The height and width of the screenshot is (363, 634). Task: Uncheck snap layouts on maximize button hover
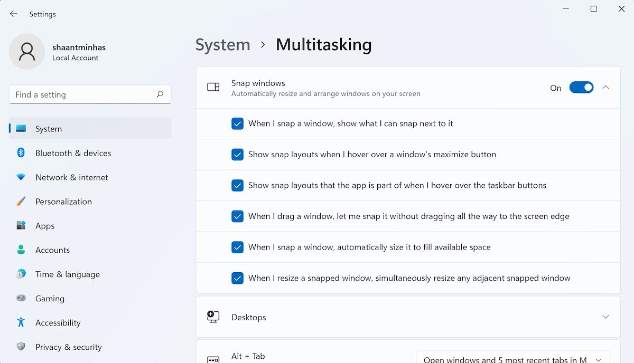point(237,155)
